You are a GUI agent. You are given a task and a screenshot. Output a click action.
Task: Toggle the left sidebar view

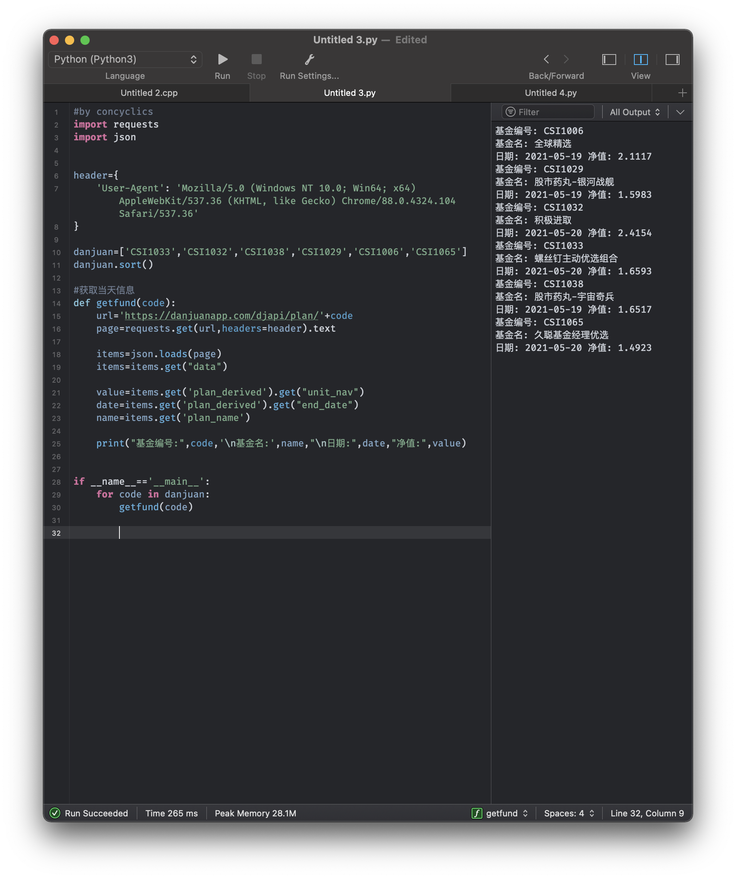[609, 60]
